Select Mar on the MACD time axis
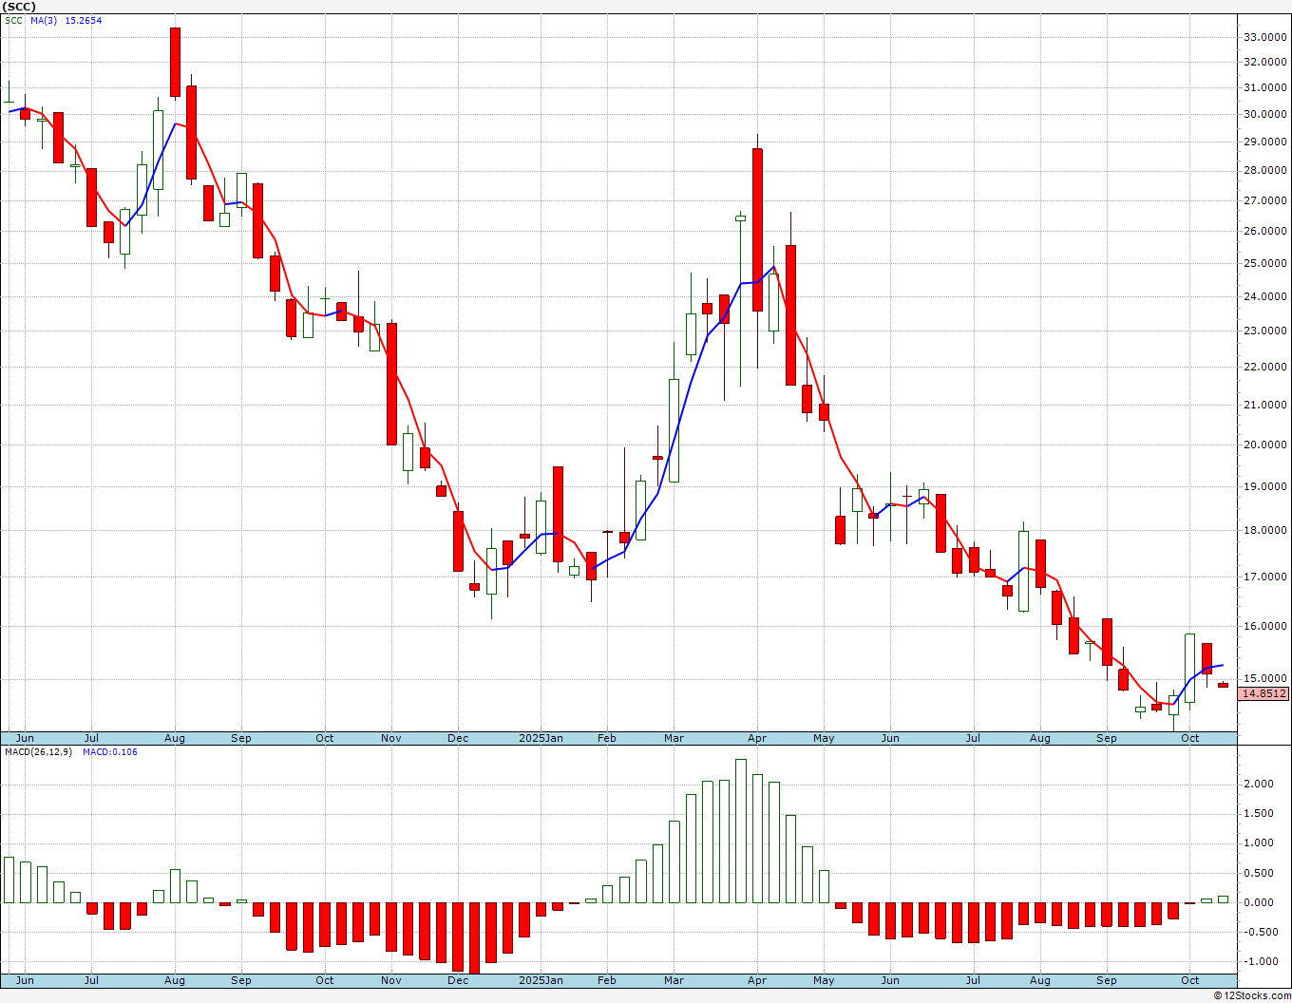Viewport: 1292px width, 1003px height. (x=674, y=980)
